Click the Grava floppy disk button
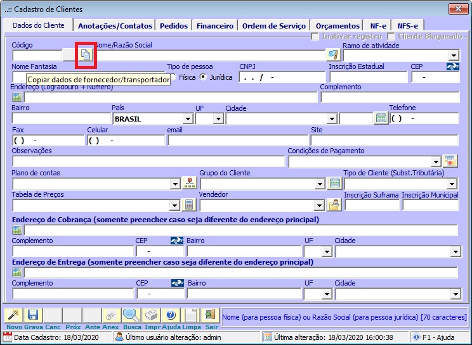Image resolution: width=472 pixels, height=345 pixels. pyautogui.click(x=33, y=315)
